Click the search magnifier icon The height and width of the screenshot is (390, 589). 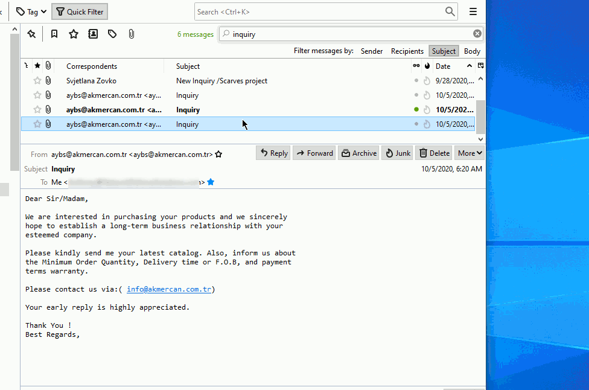pyautogui.click(x=450, y=11)
